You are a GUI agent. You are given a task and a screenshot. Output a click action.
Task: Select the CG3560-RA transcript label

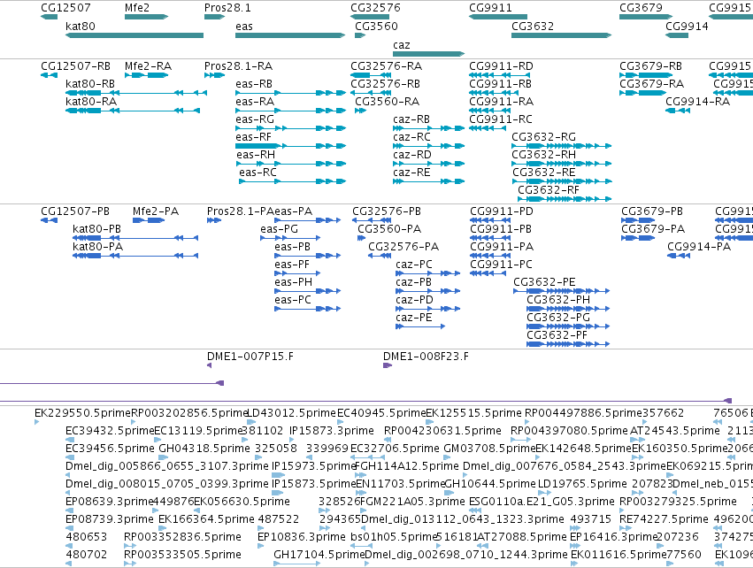[387, 102]
